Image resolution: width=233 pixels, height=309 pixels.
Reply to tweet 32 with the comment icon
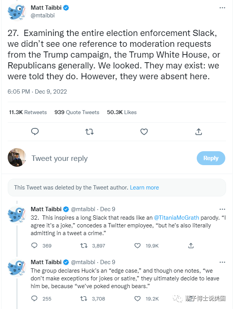point(34,246)
